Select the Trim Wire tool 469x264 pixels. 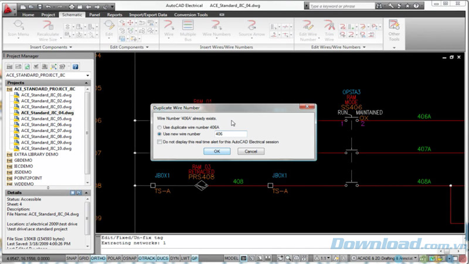pyautogui.click(x=329, y=28)
